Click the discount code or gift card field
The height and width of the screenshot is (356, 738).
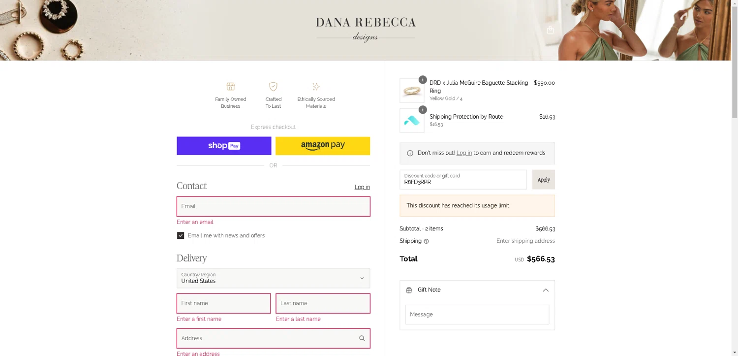(463, 180)
